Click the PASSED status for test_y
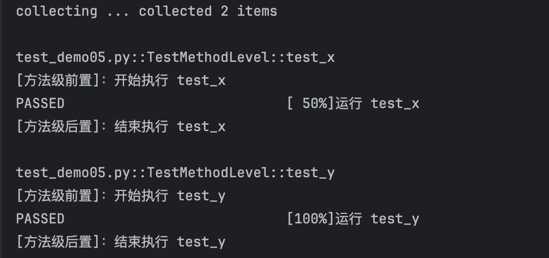549x258 pixels. [40, 219]
